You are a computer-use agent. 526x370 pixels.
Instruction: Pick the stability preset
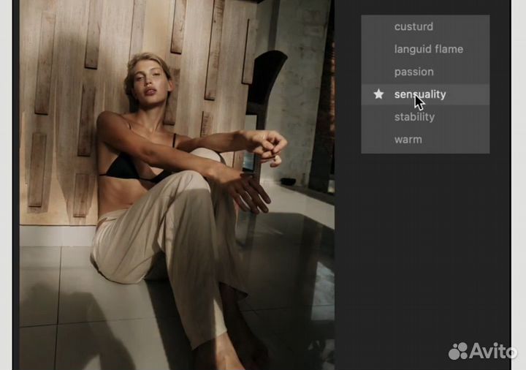(x=414, y=117)
